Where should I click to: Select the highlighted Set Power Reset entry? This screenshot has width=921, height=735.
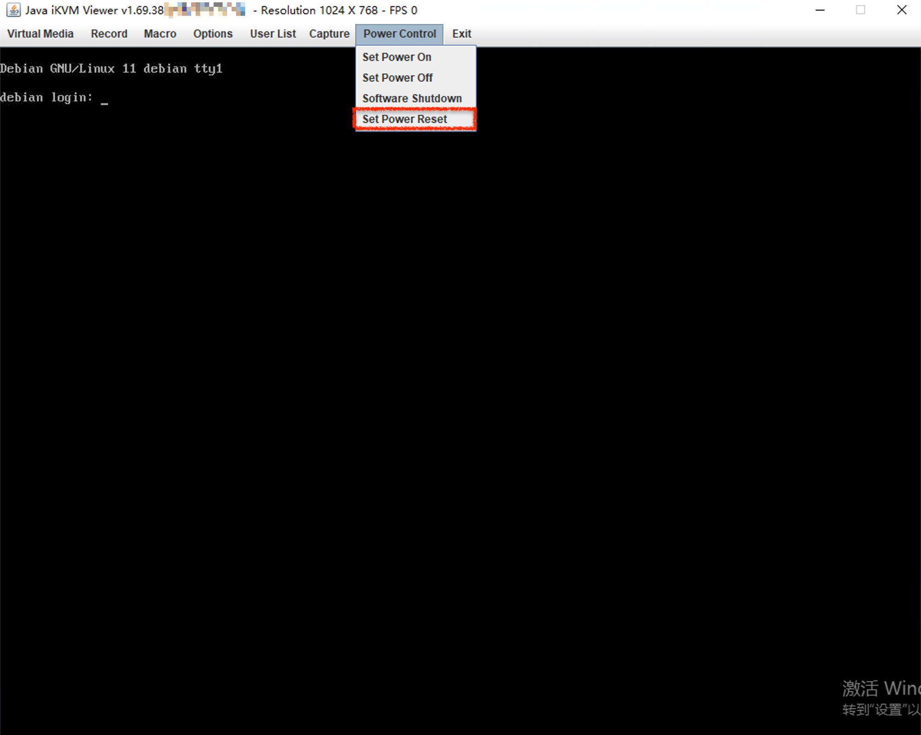click(x=404, y=119)
